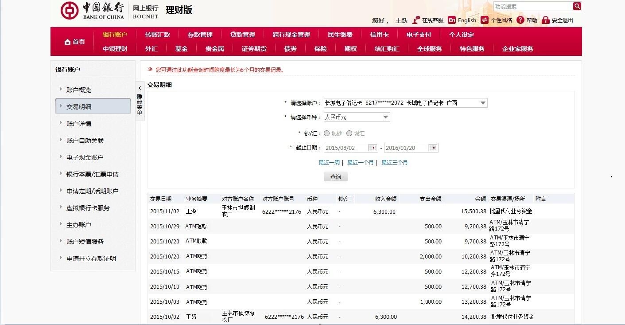Open personalized style (个性风格) settings
Viewport: 625px width, 325px height.
[485, 20]
